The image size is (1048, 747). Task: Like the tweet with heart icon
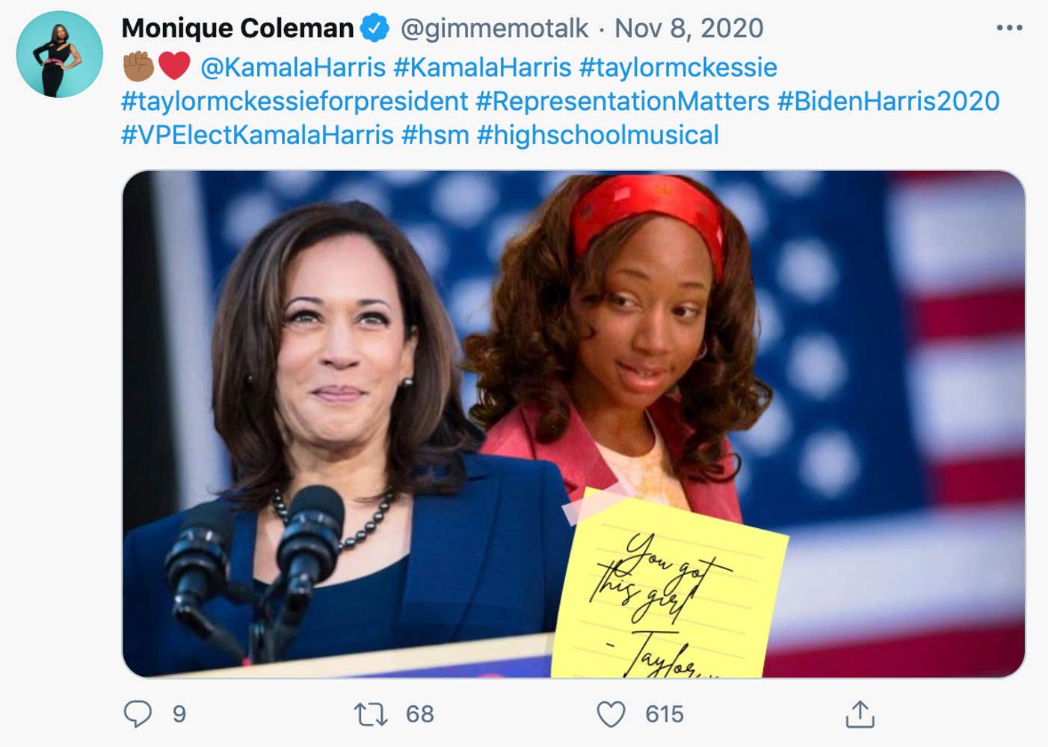coord(611,714)
